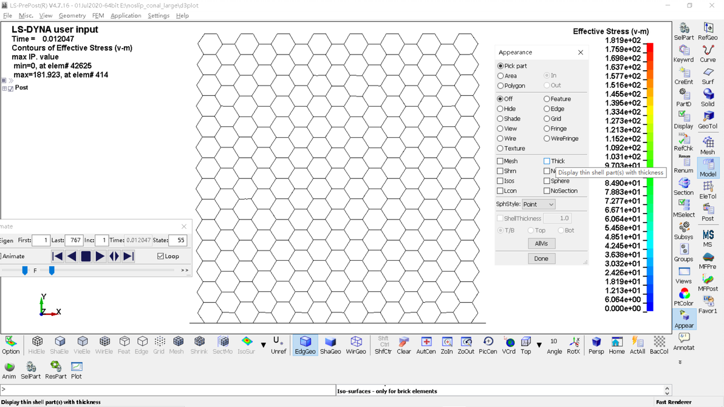The height and width of the screenshot is (407, 724).
Task: Open the SelPart tool in right toolbar
Action: (684, 32)
